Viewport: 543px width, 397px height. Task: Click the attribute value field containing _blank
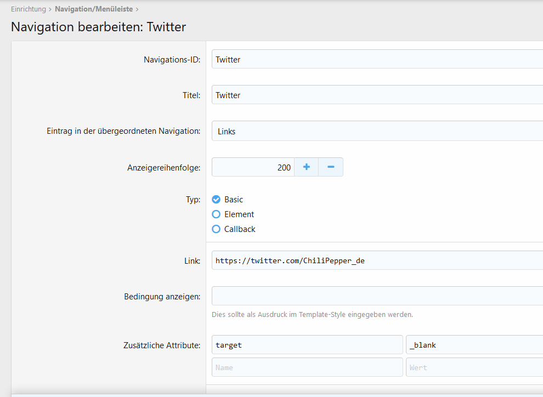(474, 345)
